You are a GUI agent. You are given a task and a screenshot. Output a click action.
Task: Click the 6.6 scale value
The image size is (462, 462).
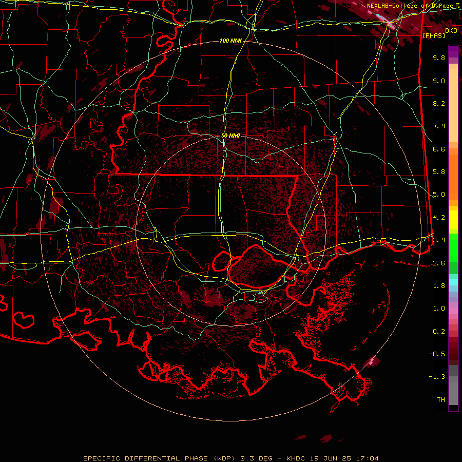pyautogui.click(x=439, y=149)
